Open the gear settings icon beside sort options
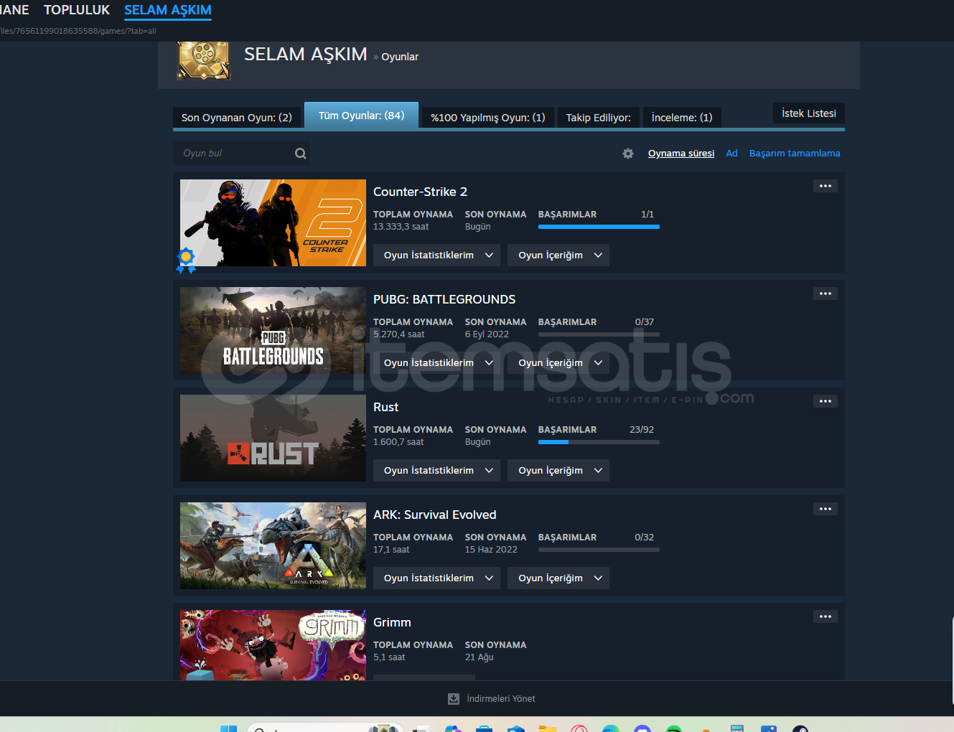The width and height of the screenshot is (954, 732). (628, 154)
